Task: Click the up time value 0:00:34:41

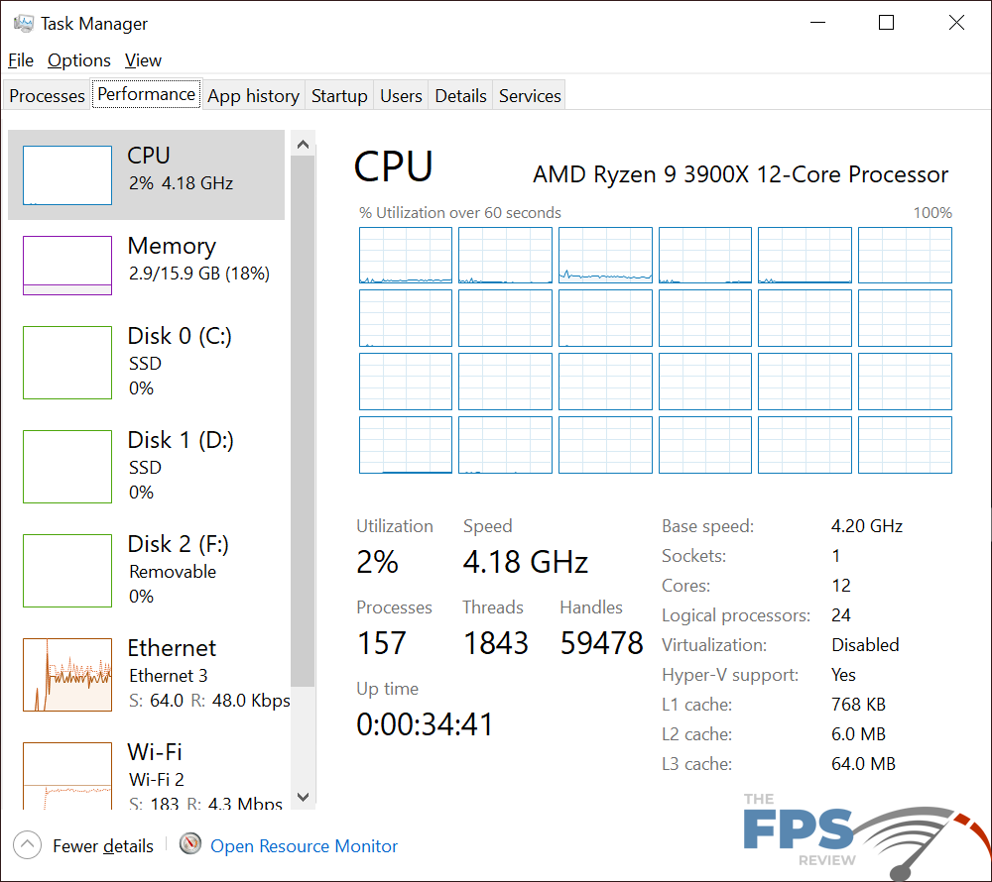Action: 425,724
